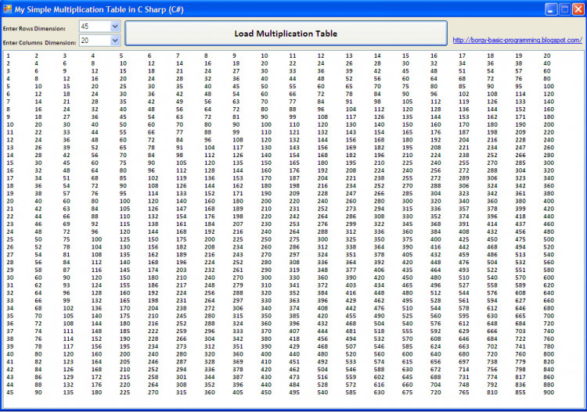Click the table value 493
This screenshot has width=587, height=412.
[464, 270]
